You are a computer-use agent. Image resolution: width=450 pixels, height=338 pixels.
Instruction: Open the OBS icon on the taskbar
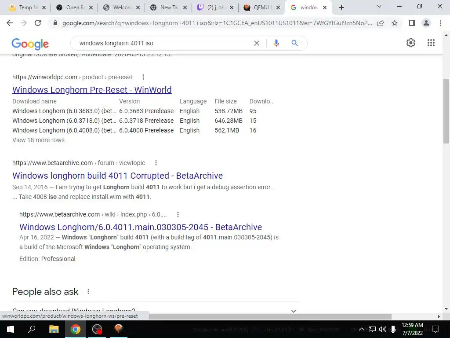97,329
